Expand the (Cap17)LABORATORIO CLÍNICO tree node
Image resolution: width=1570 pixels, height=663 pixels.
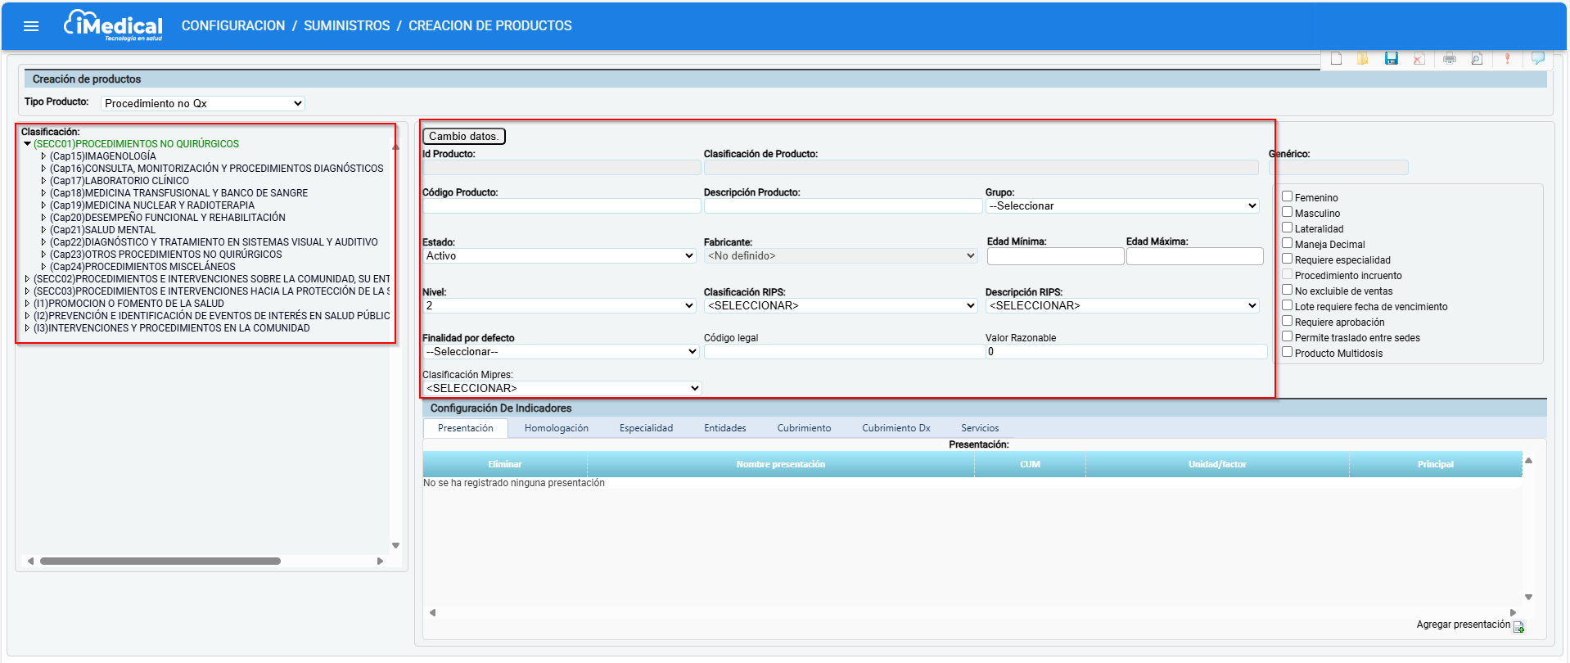tap(44, 181)
